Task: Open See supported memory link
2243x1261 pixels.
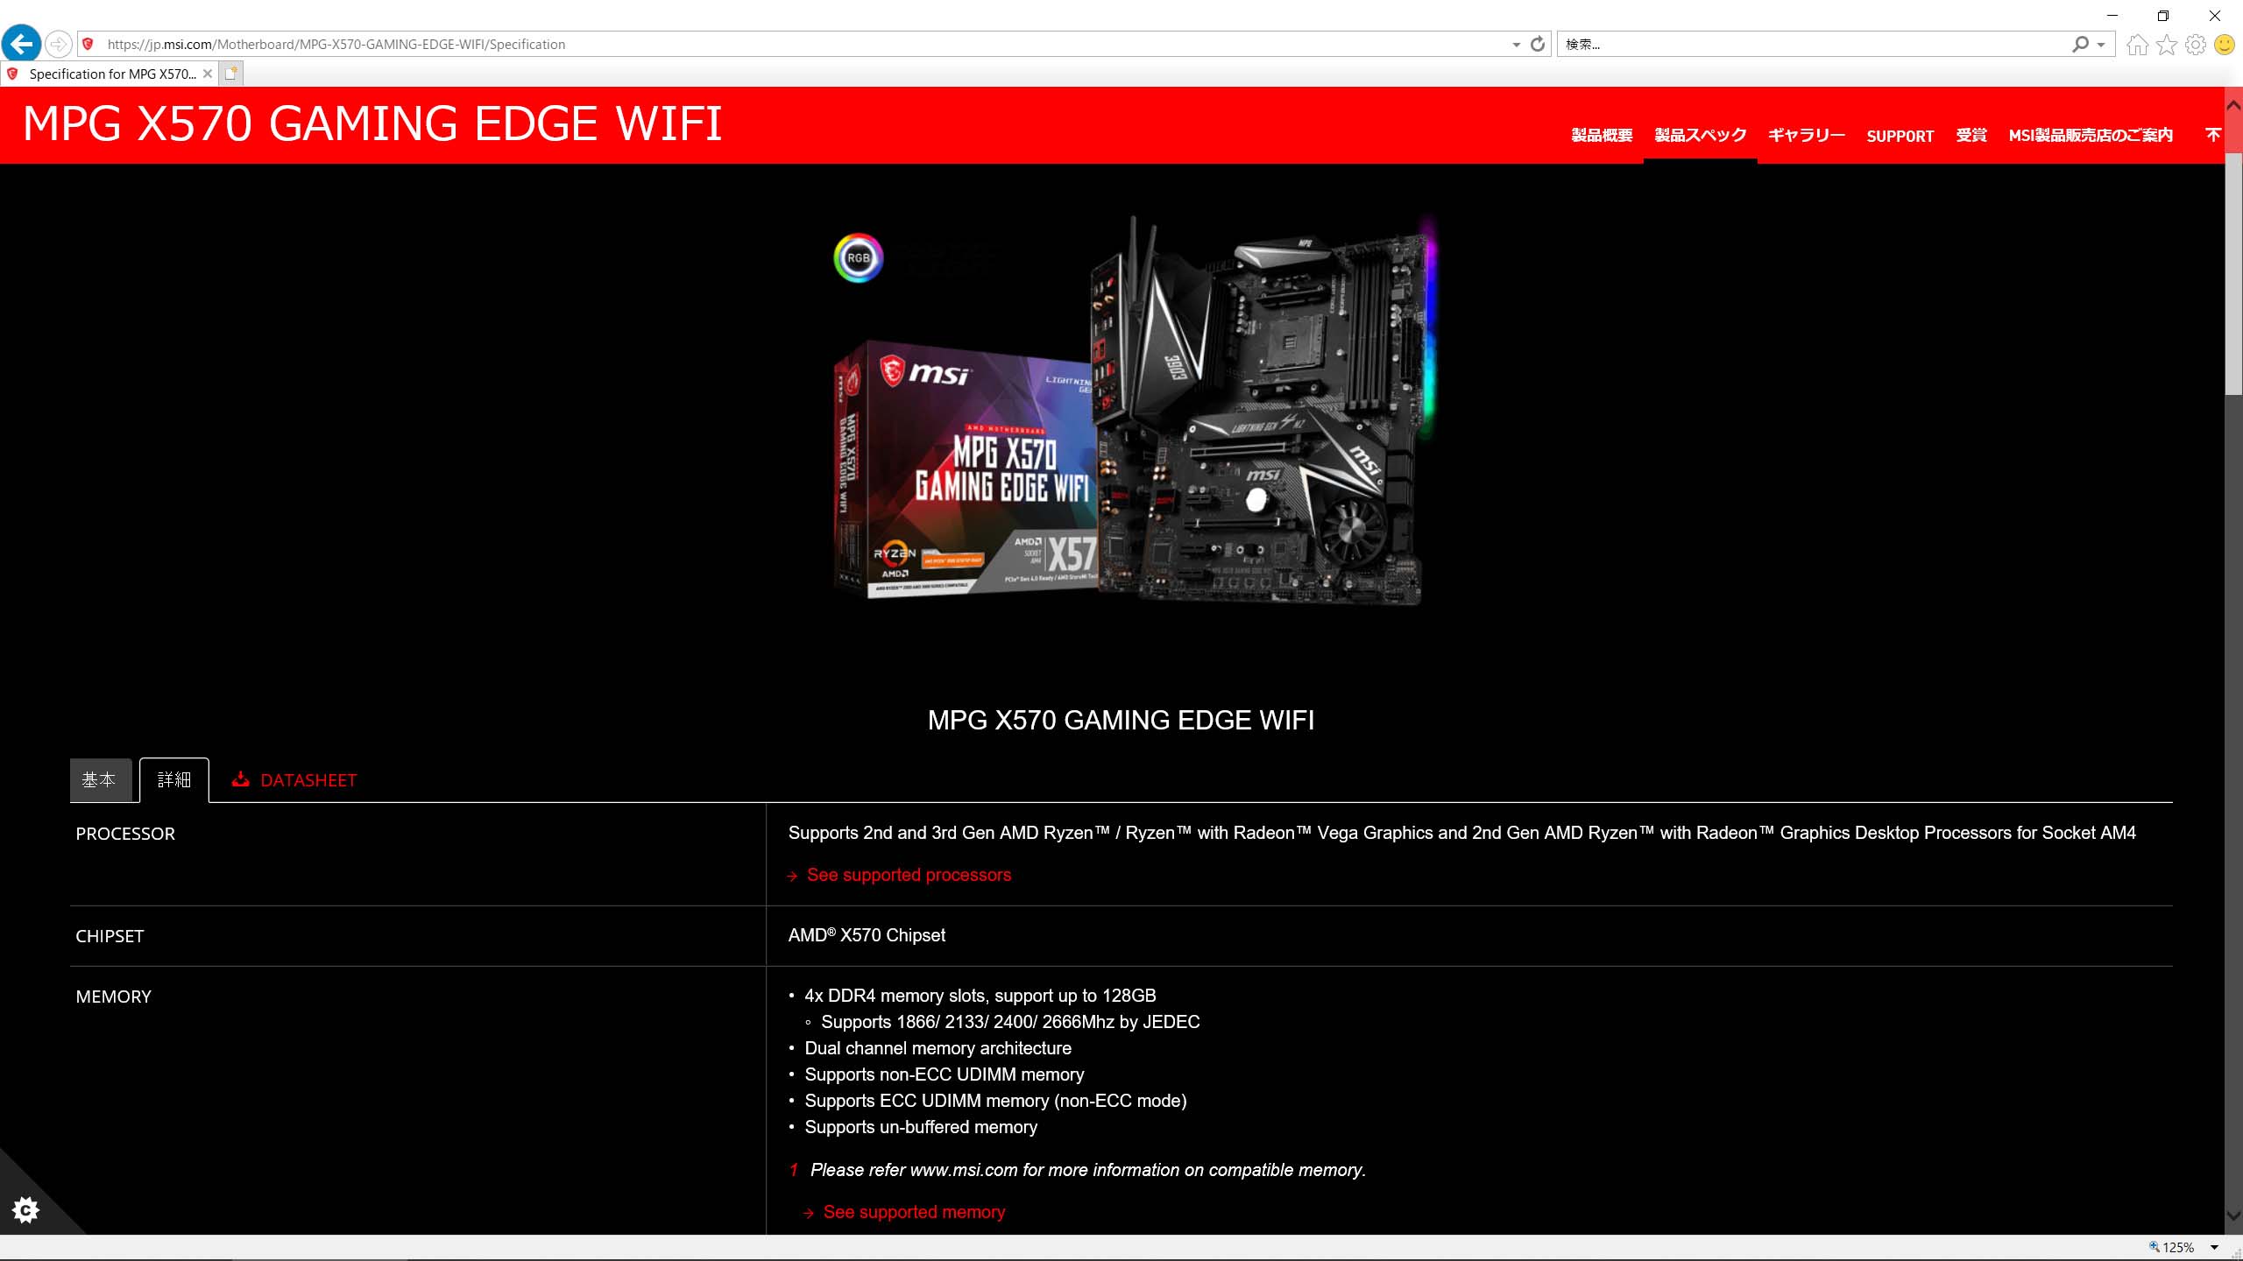Action: point(914,1212)
